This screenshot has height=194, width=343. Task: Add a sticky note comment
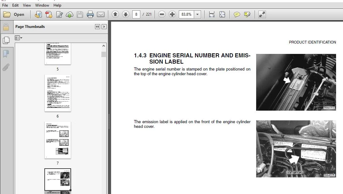237,14
